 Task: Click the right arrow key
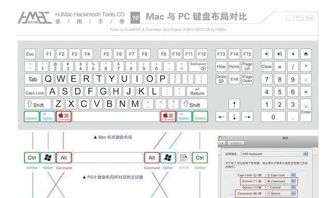pyautogui.click(x=247, y=117)
